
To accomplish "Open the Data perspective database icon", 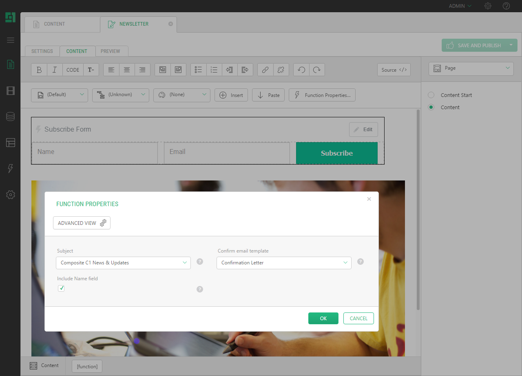I will pos(11,117).
